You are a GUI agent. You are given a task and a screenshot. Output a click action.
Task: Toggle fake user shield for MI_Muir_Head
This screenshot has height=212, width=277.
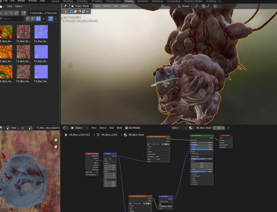(x=214, y=128)
